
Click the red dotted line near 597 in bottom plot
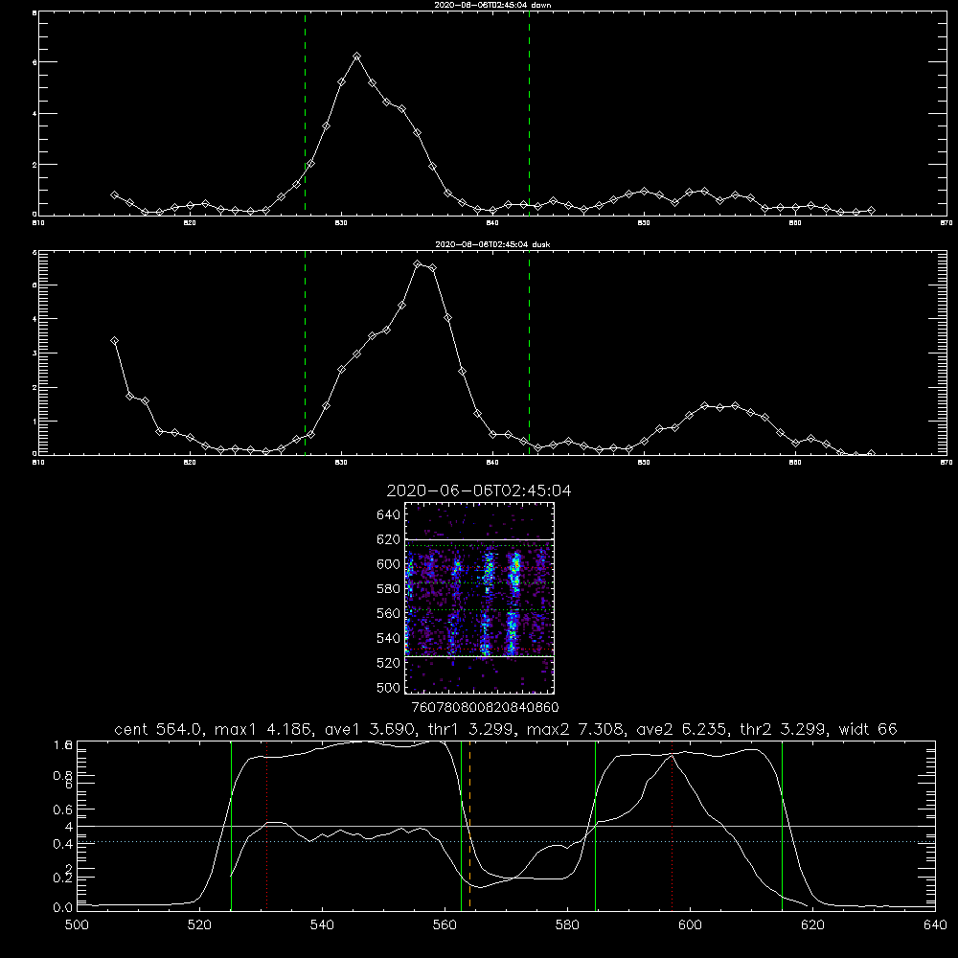[x=673, y=825]
